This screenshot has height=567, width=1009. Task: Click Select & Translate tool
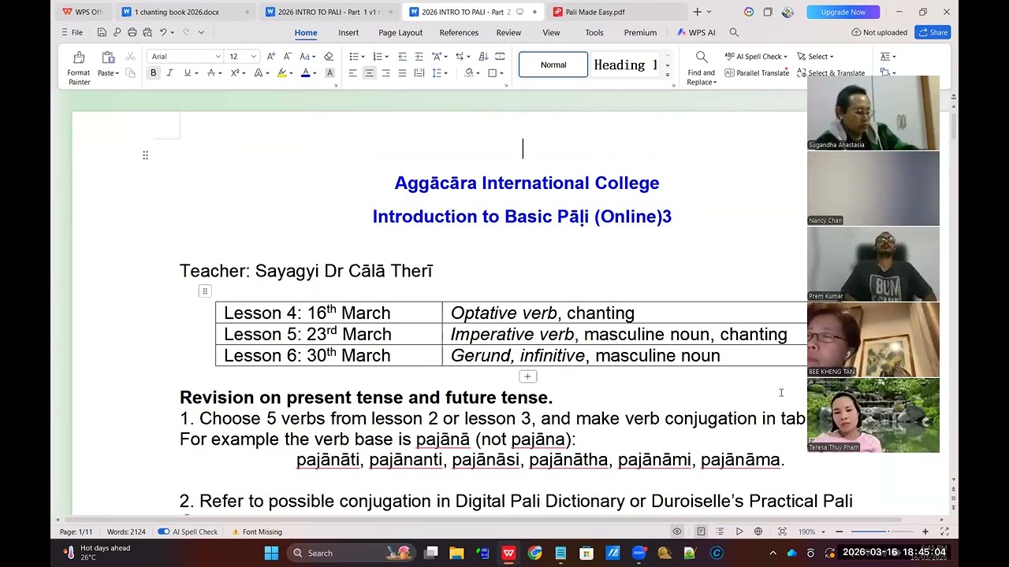pos(830,73)
